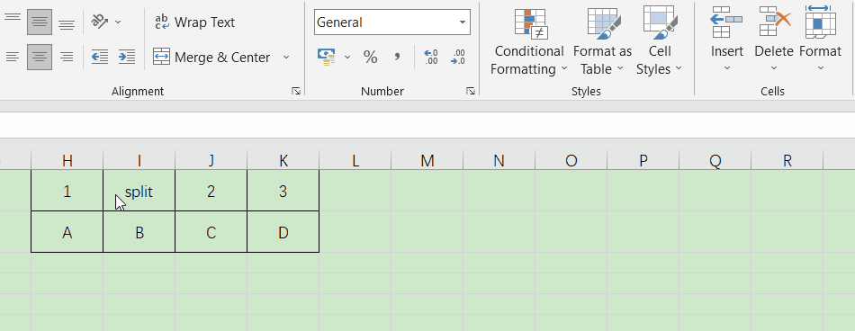Select column L header
This screenshot has width=855, height=331.
coord(355,160)
